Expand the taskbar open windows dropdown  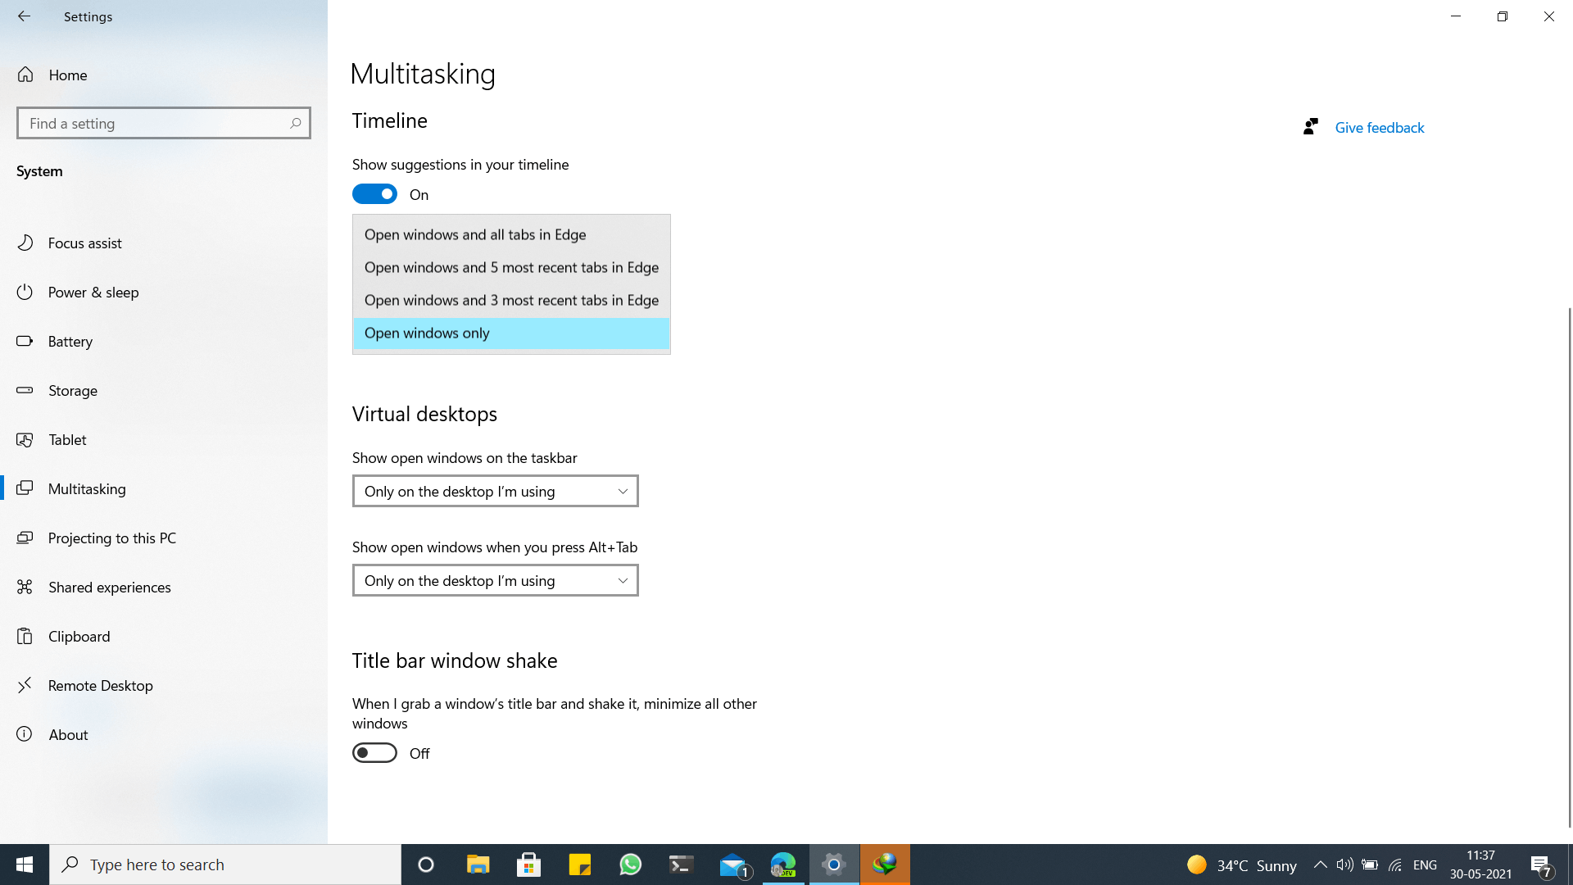click(x=496, y=491)
